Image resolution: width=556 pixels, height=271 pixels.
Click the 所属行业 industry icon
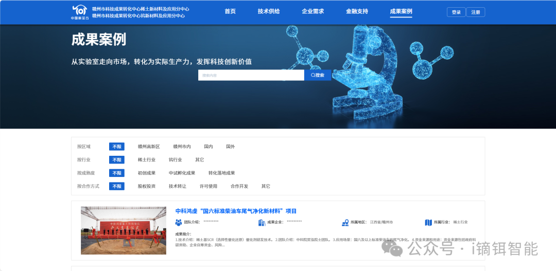[428, 223]
